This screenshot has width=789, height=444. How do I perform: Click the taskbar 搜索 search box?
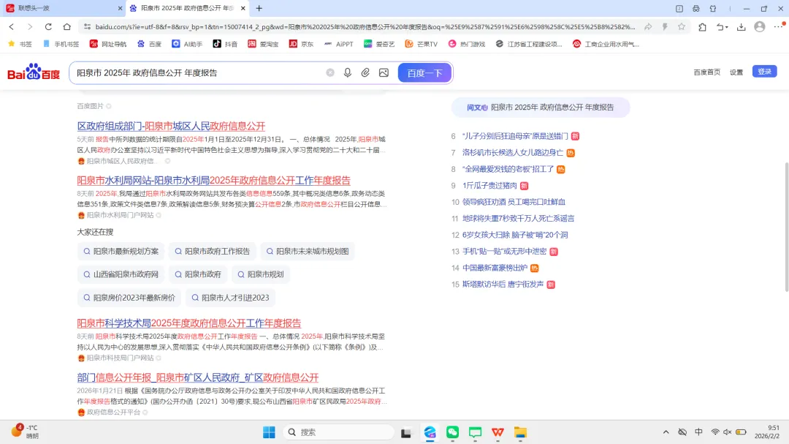(338, 432)
